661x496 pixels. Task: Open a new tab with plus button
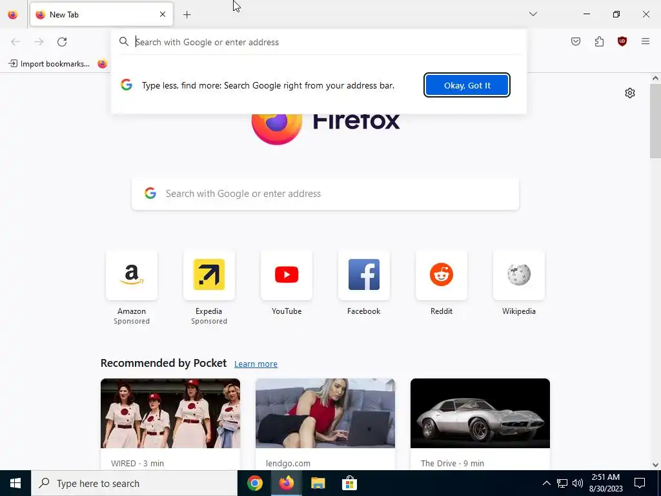tap(187, 15)
